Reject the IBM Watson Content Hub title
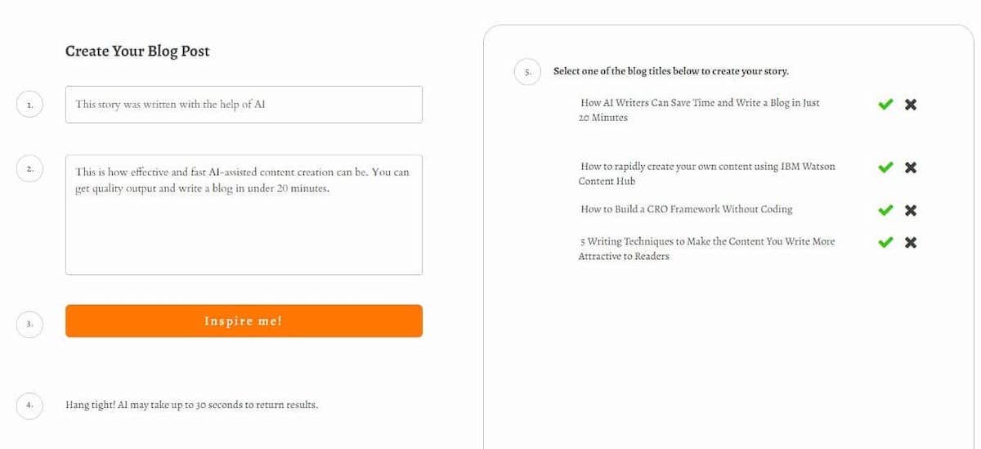This screenshot has width=981, height=449. click(x=911, y=168)
